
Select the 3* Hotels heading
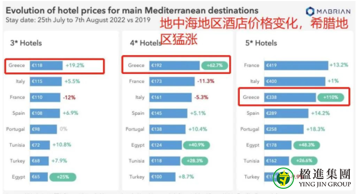26,43
